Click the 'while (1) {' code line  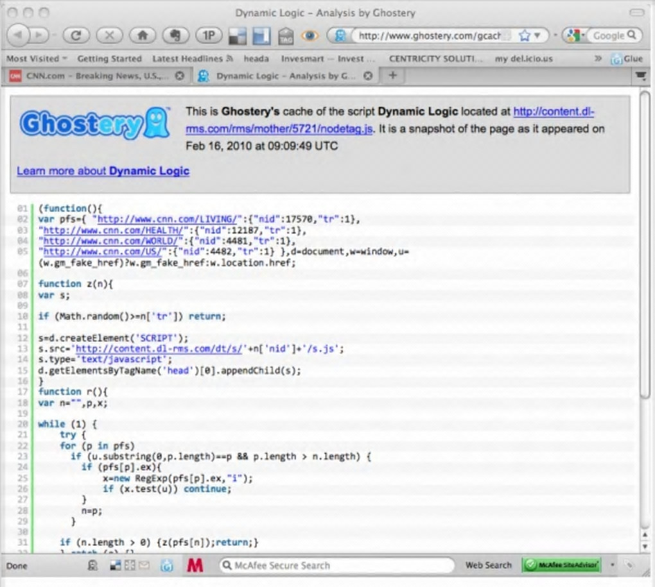[x=67, y=424]
